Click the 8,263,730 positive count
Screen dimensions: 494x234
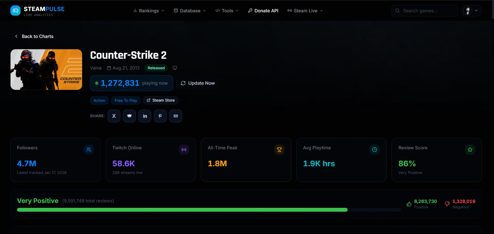(x=426, y=201)
